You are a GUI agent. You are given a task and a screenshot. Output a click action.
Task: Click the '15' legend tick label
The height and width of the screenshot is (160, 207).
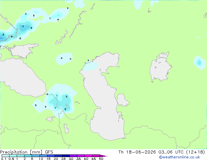point(48,159)
